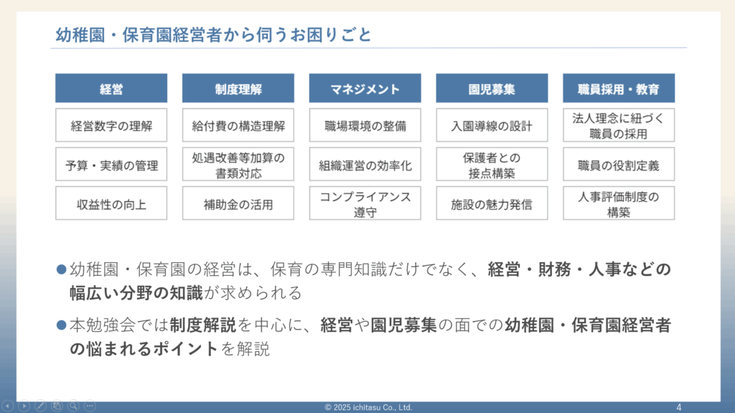Select the コンプライアンス遵守 box
The image size is (735, 413).
point(365,203)
